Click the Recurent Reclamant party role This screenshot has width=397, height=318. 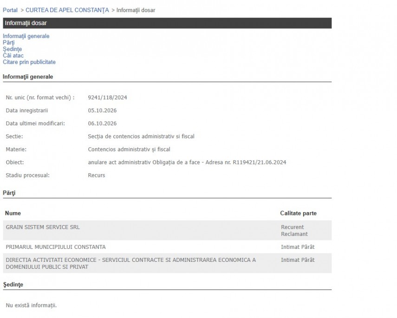[294, 230]
